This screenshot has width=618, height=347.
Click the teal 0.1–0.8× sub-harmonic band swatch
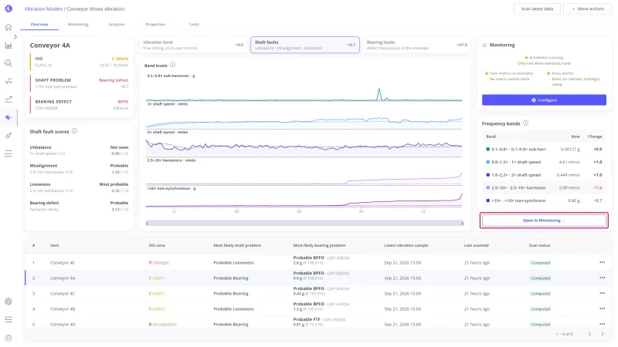click(488, 149)
